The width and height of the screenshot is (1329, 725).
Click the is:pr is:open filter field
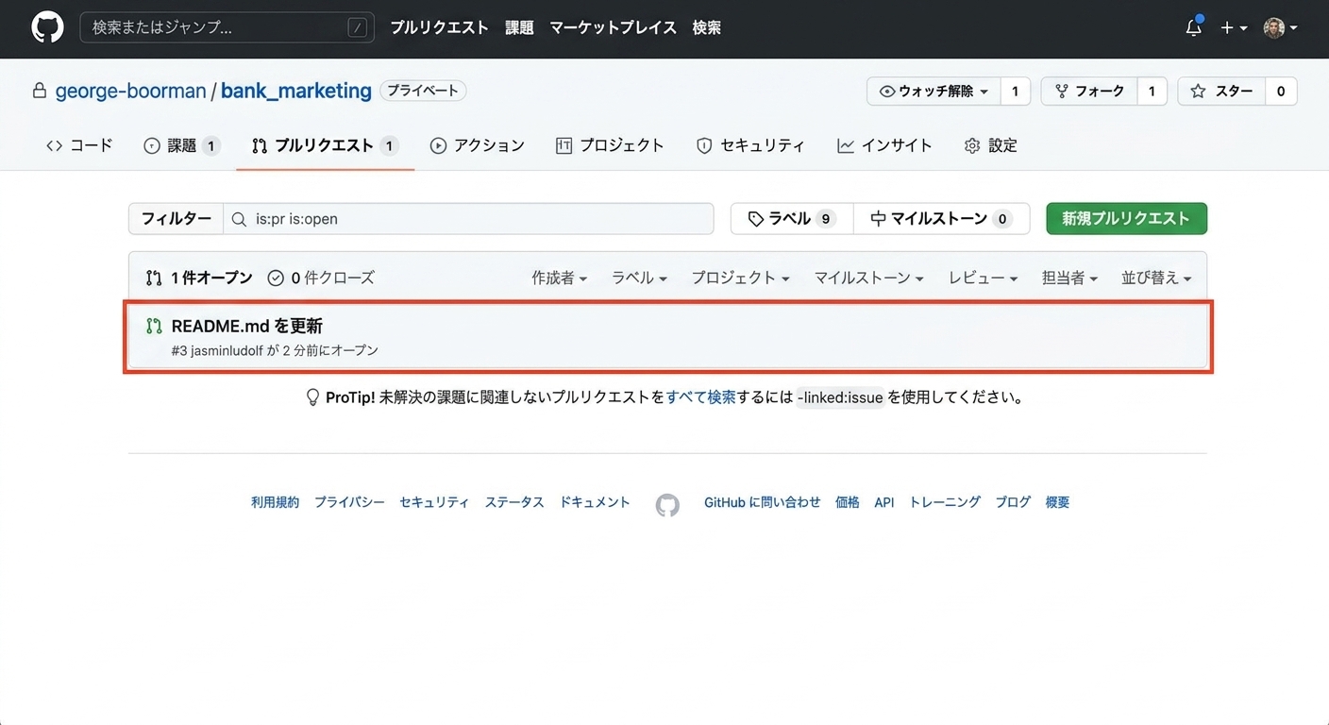coord(469,219)
